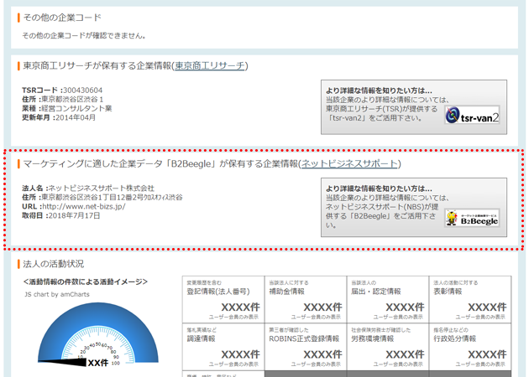
Task: Click 法人名 ネットビジネスサポート株式会社 text
Action: point(88,188)
